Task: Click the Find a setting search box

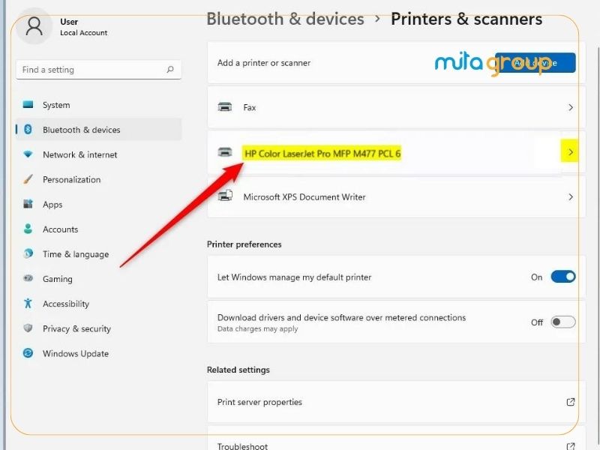Action: tap(98, 70)
